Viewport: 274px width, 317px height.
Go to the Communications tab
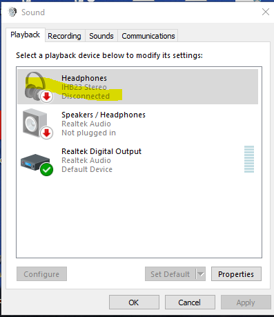click(x=148, y=36)
